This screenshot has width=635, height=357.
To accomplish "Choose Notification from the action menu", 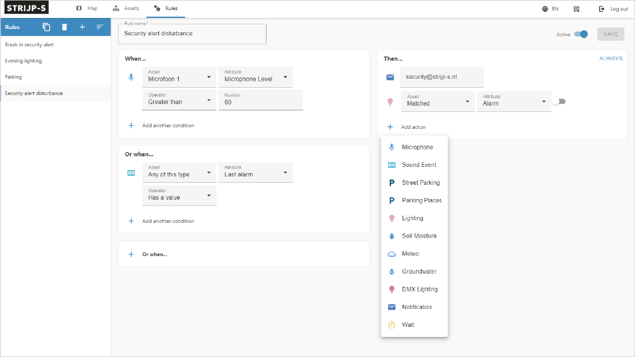I will click(415, 307).
